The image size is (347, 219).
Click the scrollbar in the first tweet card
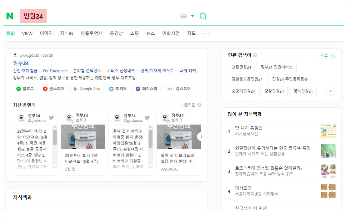tap(55, 138)
